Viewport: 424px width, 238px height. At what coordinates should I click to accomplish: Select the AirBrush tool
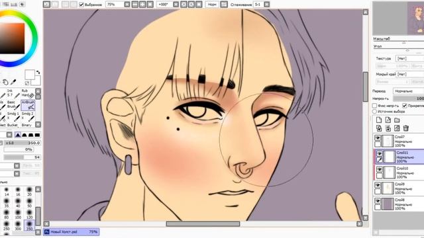tap(28, 105)
